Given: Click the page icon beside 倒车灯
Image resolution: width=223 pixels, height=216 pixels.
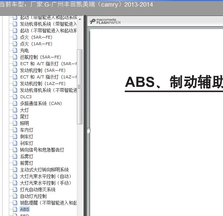Looking at the screenshot, I should tap(15, 137).
